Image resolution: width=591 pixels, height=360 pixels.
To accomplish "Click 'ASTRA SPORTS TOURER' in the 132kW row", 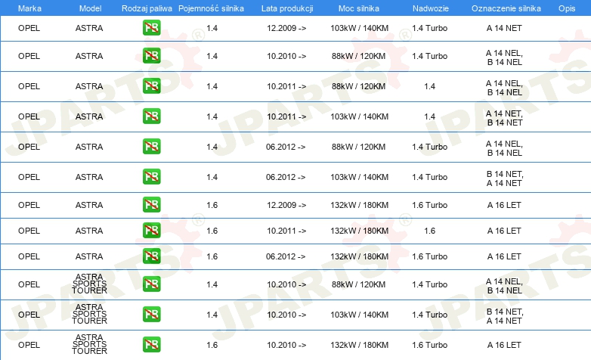I will pyautogui.click(x=89, y=344).
